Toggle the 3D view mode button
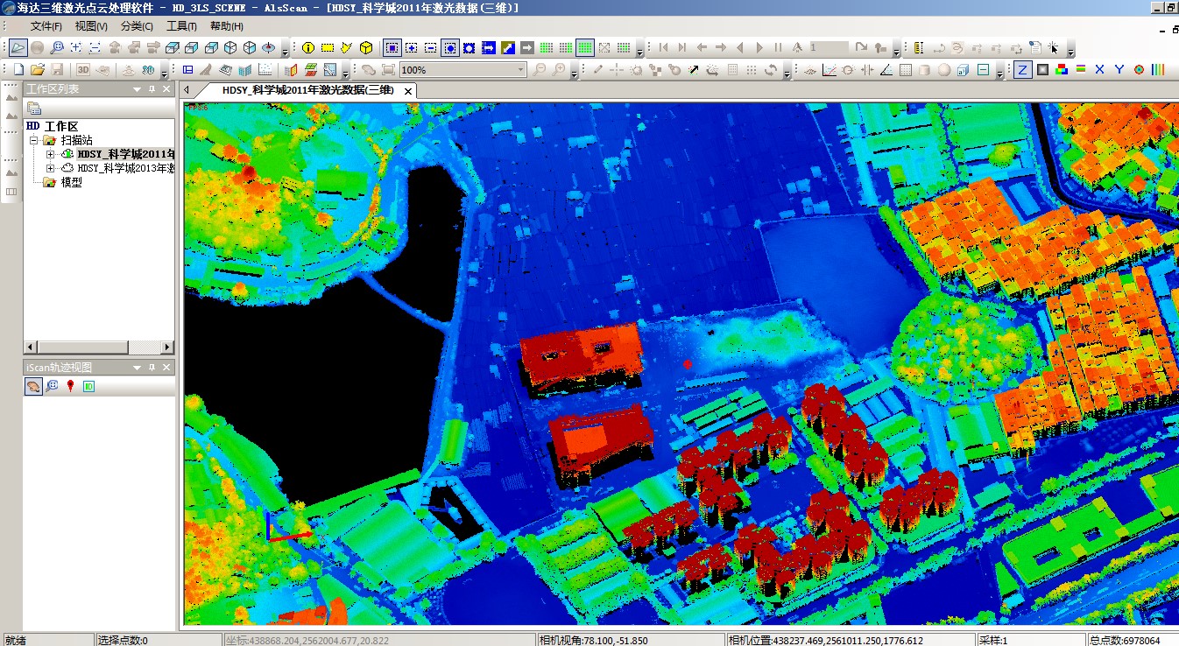Viewport: 1179px width, 646px height. tap(83, 69)
